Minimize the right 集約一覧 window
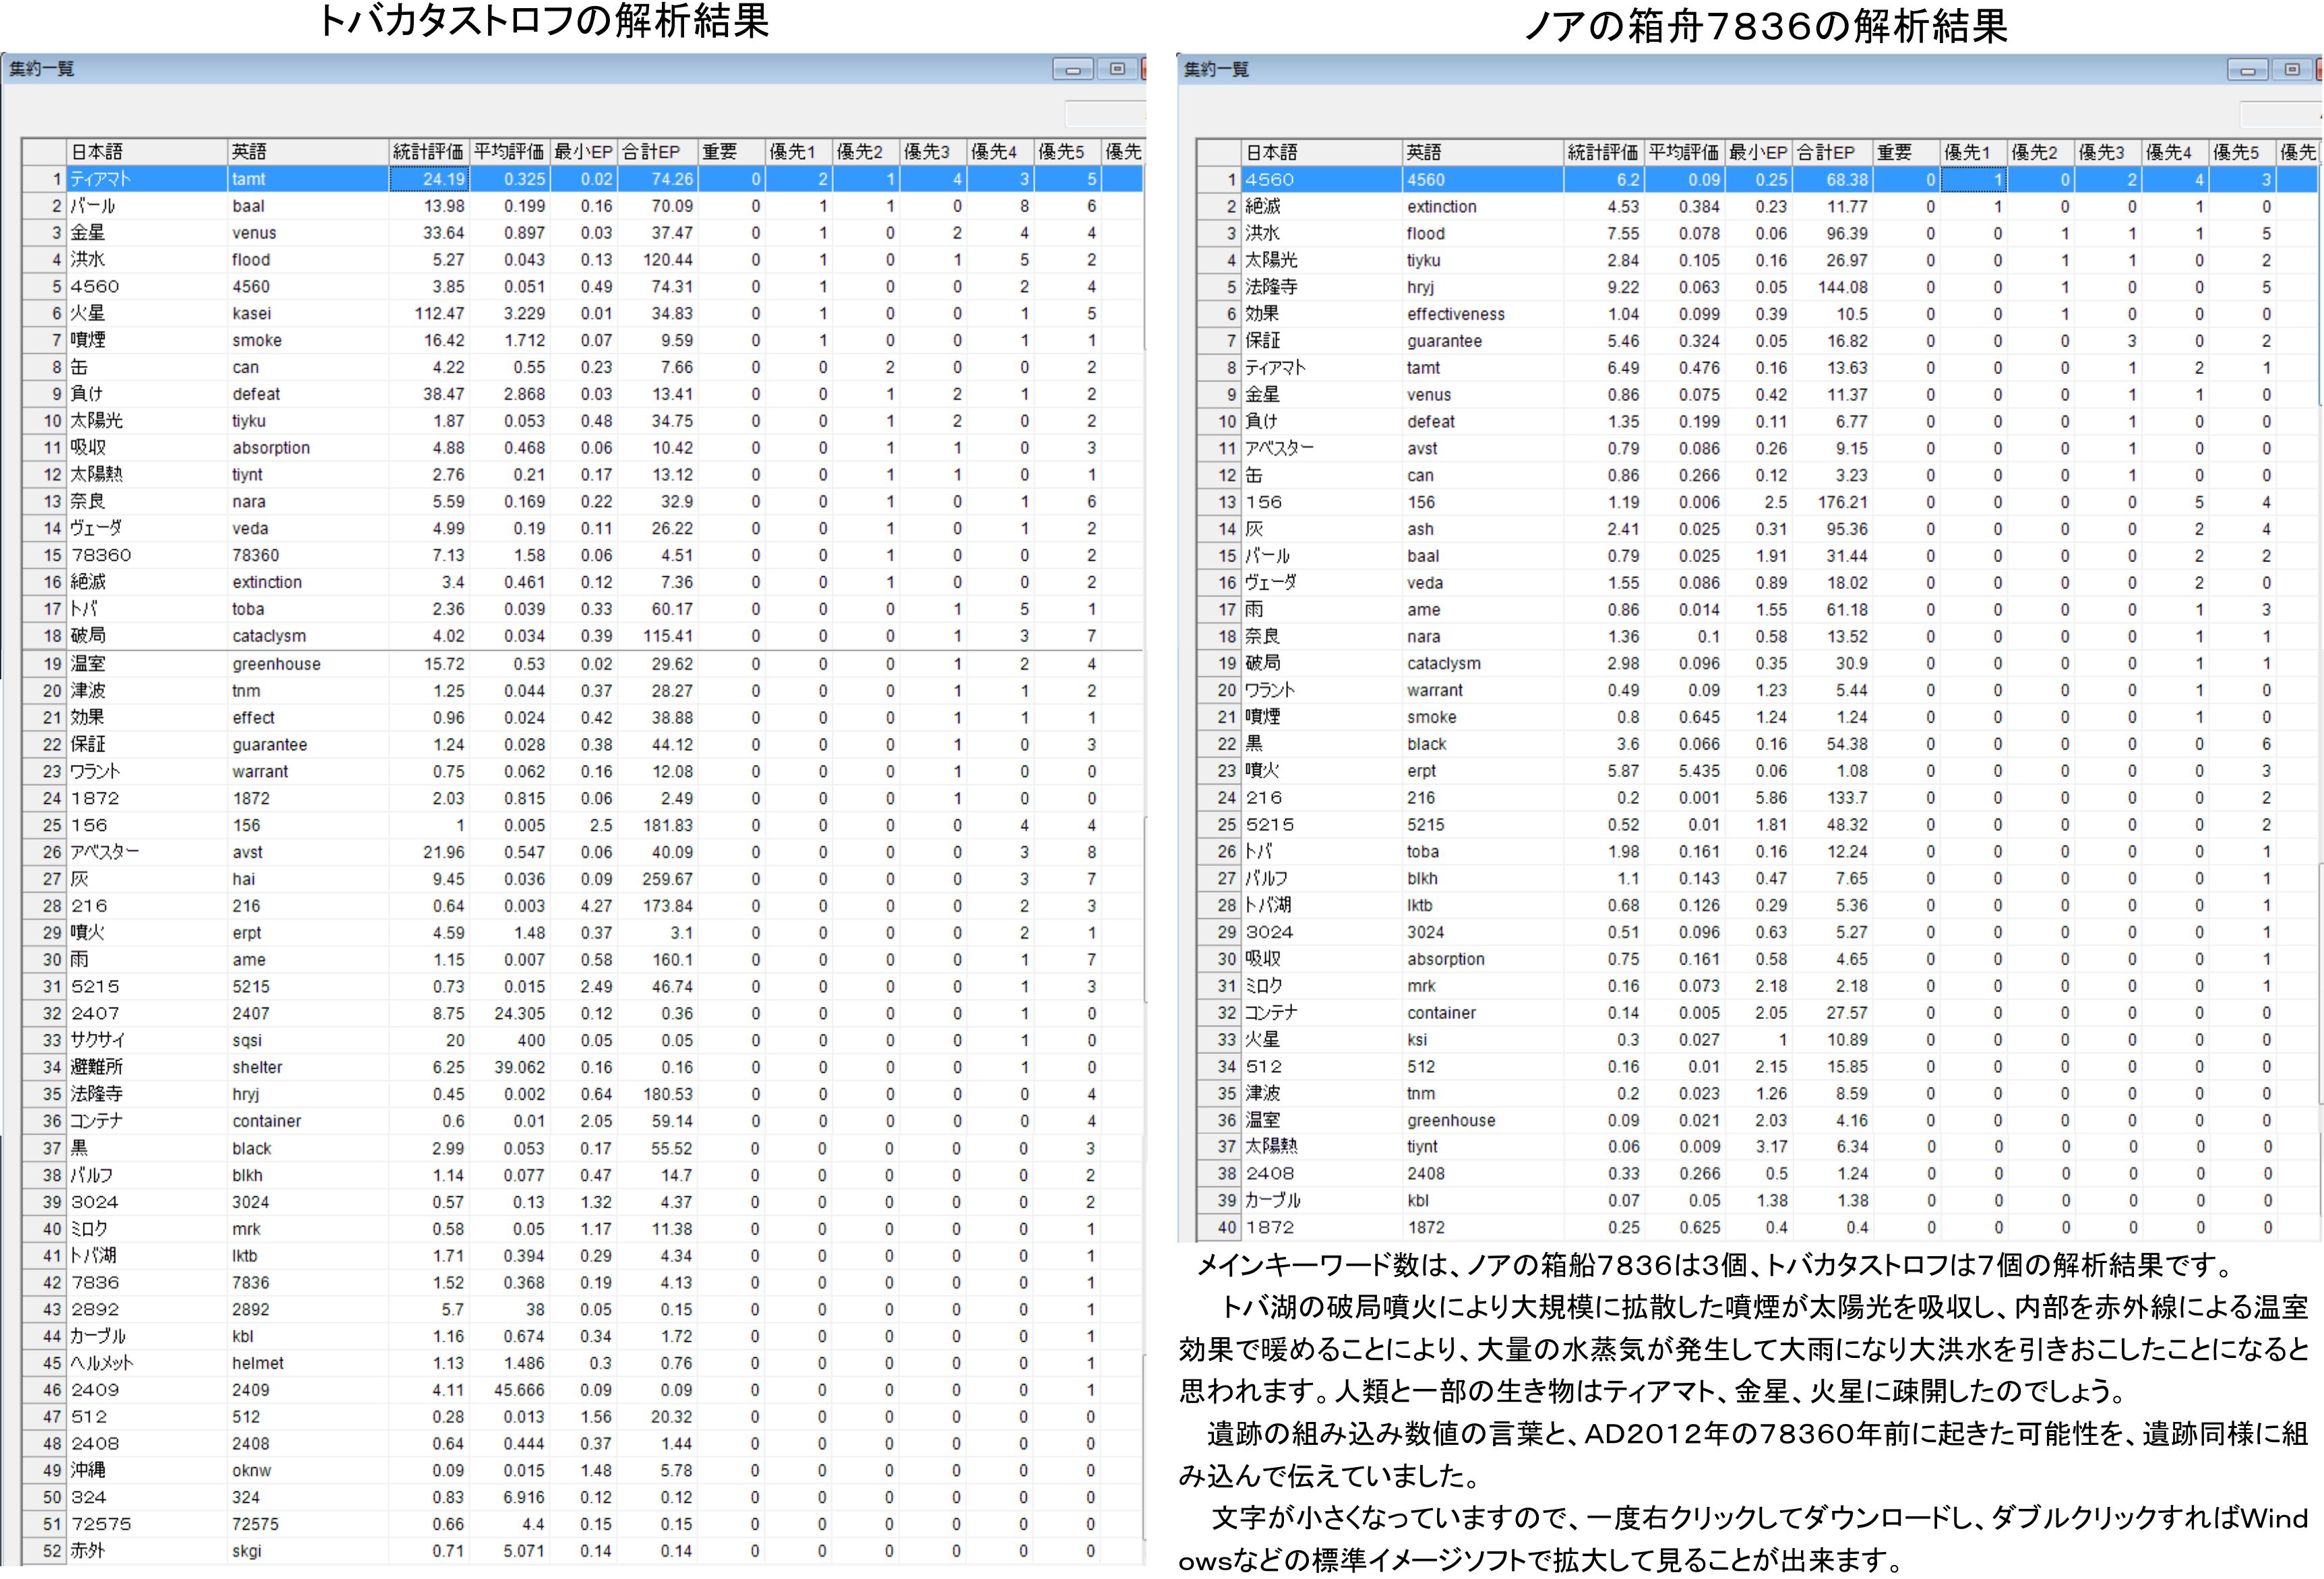Screen dimensions: 2324x1579 pos(2247,70)
